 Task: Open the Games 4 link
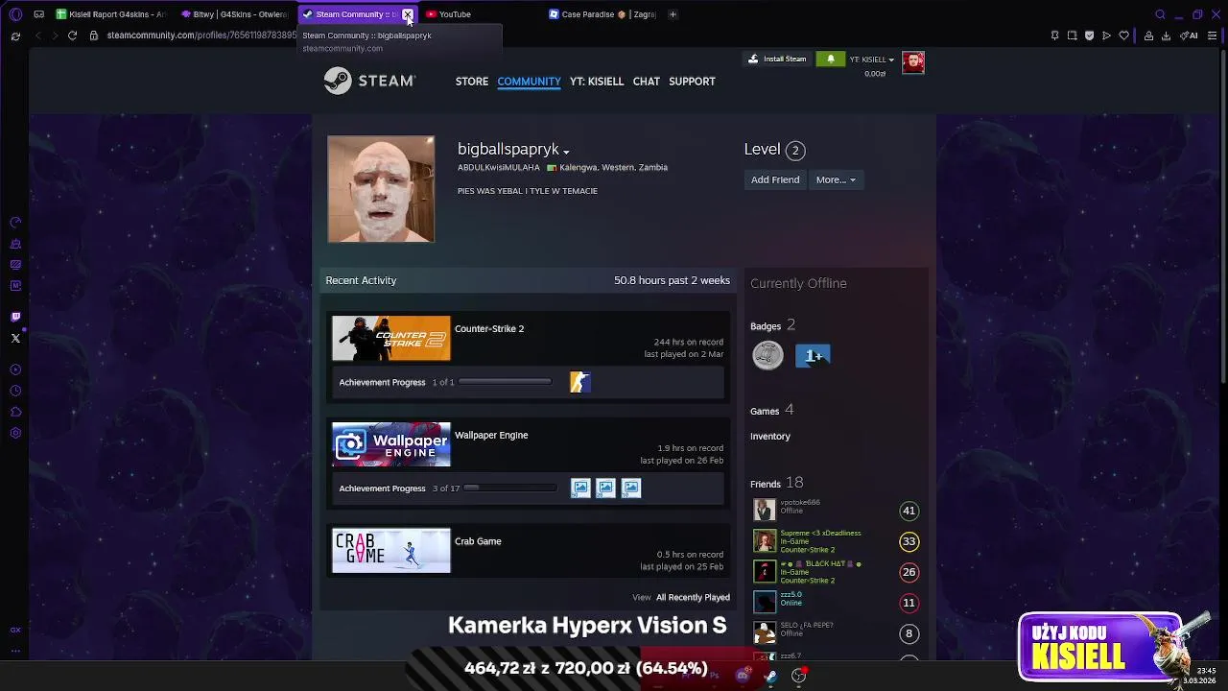pos(771,410)
